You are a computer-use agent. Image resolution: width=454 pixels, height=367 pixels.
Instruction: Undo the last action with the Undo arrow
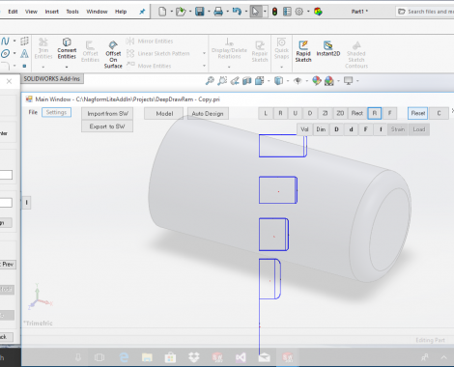pos(237,12)
